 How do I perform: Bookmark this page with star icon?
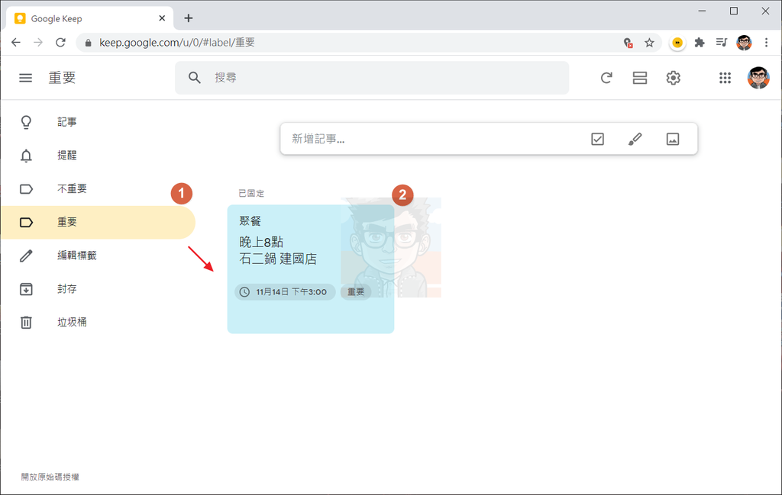[x=649, y=43]
